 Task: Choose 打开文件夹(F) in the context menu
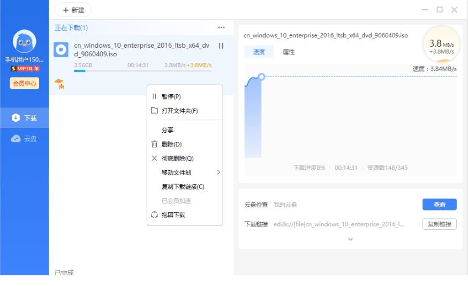[185, 111]
